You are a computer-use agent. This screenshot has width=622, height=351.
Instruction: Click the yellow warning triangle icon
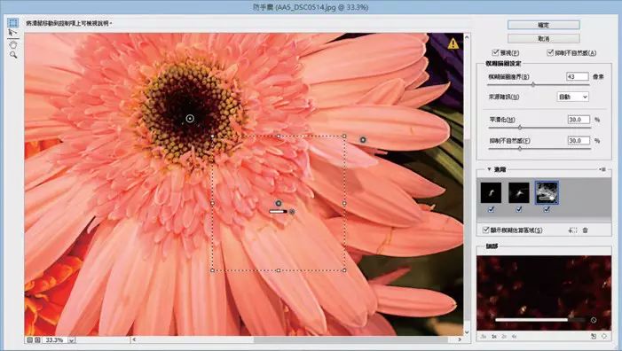(x=453, y=43)
